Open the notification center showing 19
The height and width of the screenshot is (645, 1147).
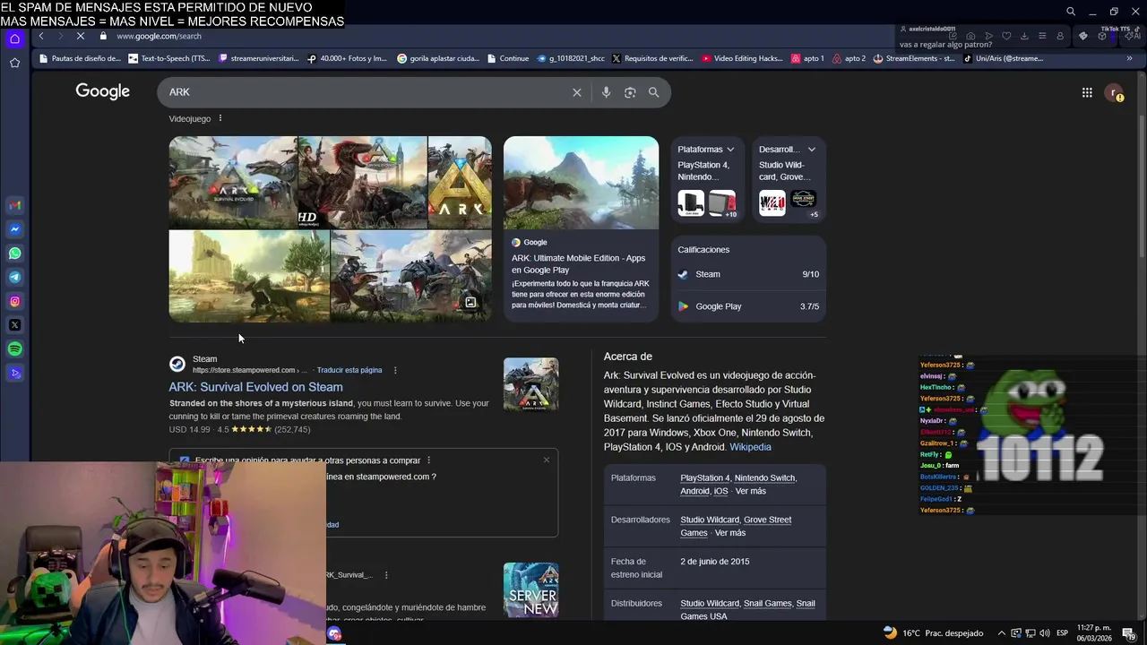1129,633
